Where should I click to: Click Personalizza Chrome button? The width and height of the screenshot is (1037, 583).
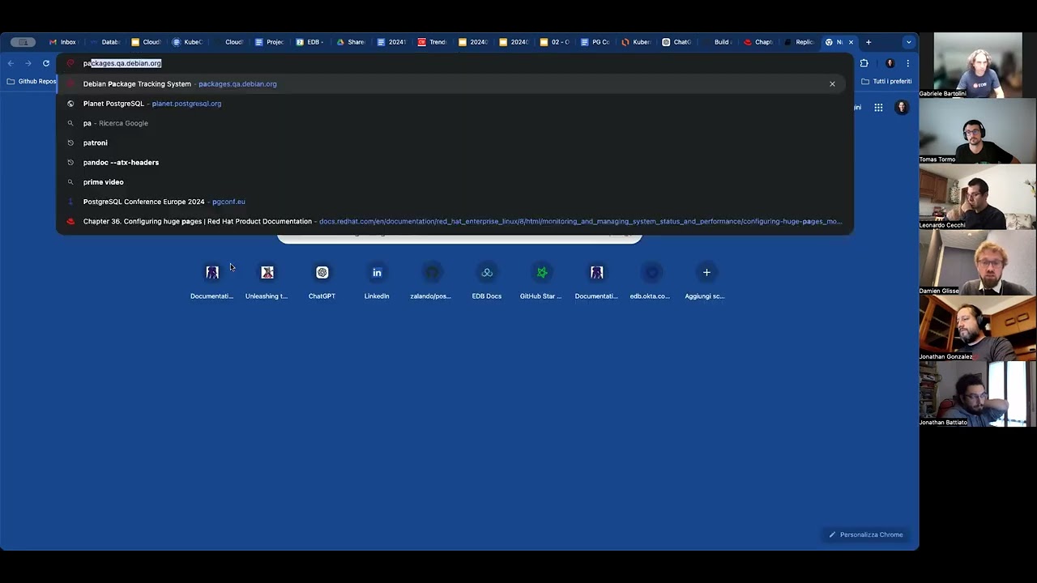[865, 534]
